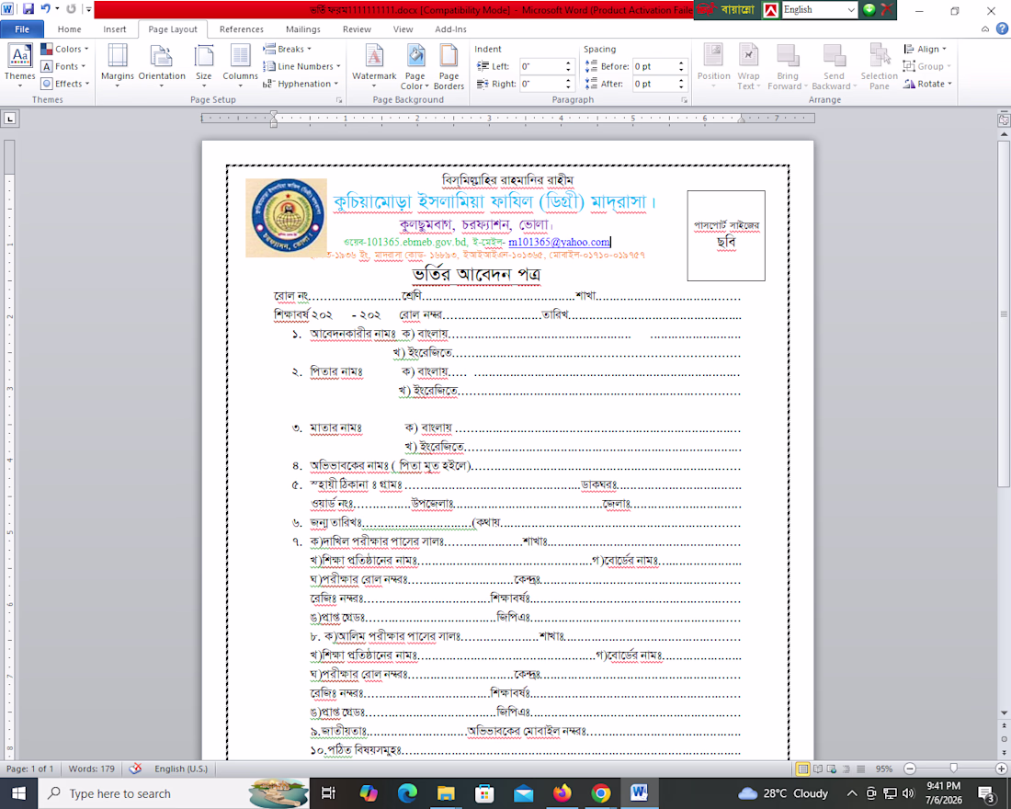Open Wrap Text options
The height and width of the screenshot is (809, 1011).
tap(748, 66)
